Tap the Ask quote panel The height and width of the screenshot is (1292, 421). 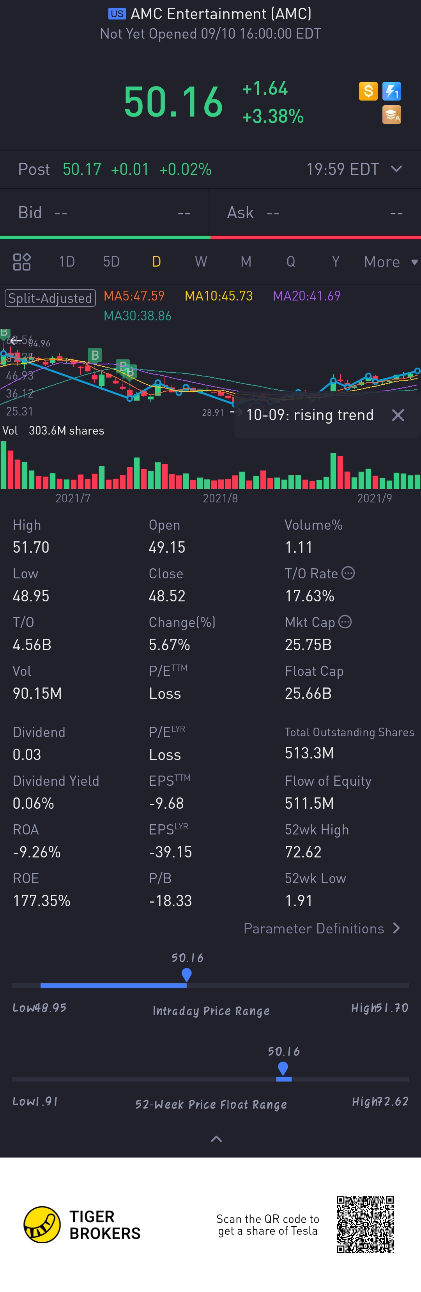click(315, 213)
